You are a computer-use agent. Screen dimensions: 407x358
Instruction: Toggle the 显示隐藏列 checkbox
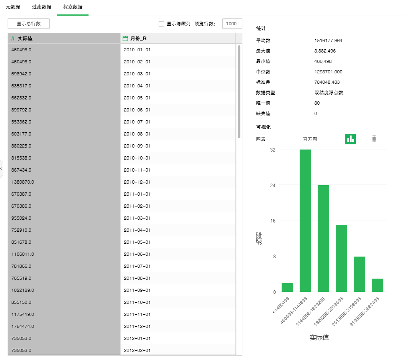(x=161, y=24)
